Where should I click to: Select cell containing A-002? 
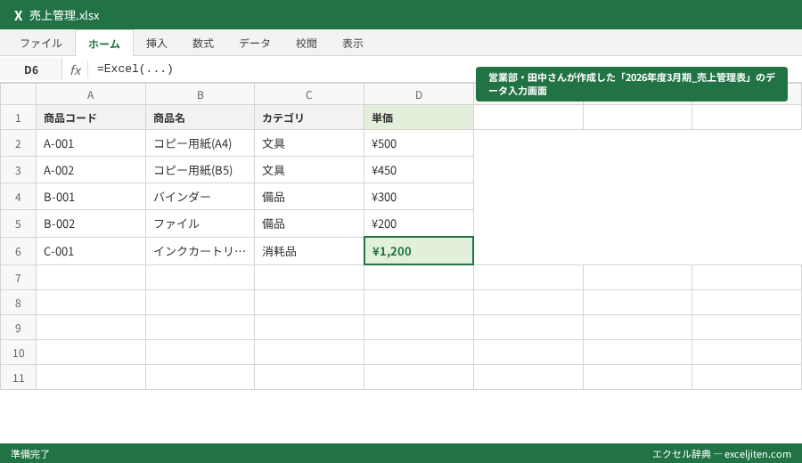coord(91,170)
